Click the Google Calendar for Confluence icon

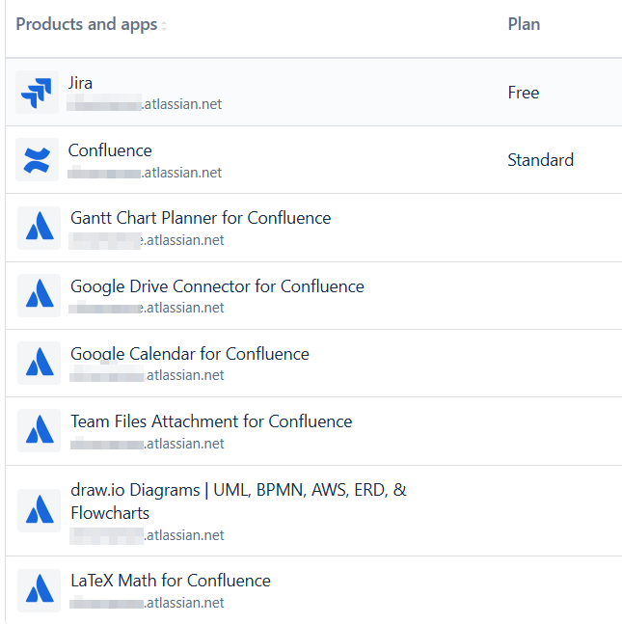[x=39, y=363]
